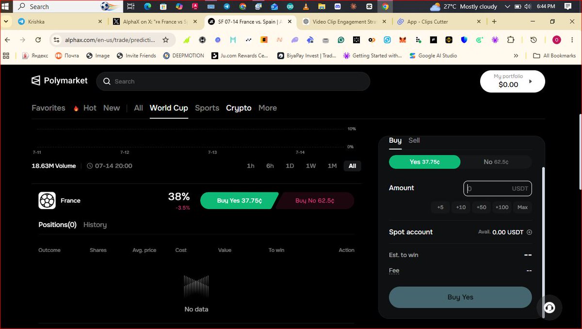This screenshot has width=582, height=329.
Task: Bookmark this page with the star icon
Action: click(165, 40)
